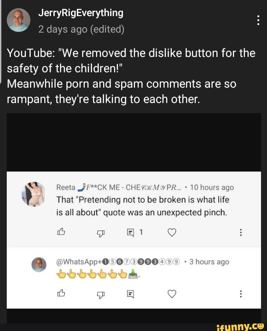Open the JerryRigEverything channel avatar

[19, 20]
